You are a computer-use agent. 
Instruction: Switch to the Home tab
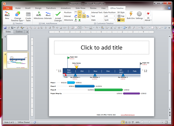tap(18, 8)
